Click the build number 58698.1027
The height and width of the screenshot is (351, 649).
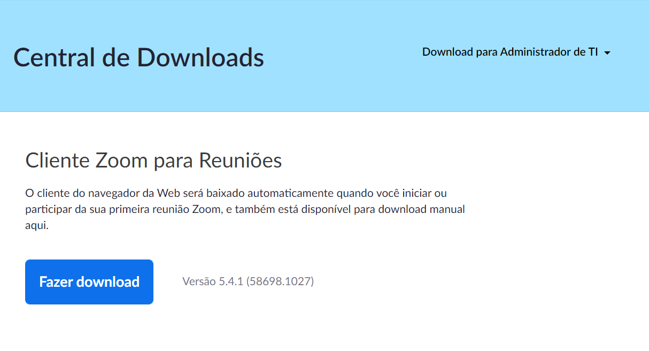point(280,281)
